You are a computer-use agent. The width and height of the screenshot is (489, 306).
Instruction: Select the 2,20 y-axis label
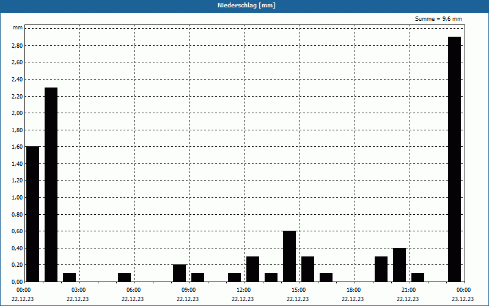coord(17,96)
